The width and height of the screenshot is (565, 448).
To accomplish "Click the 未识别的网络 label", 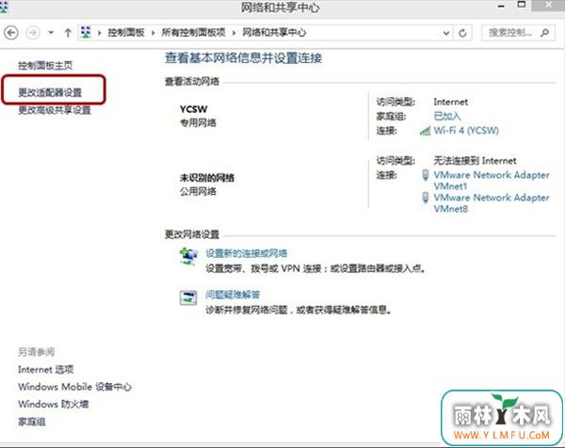I will click(x=207, y=178).
